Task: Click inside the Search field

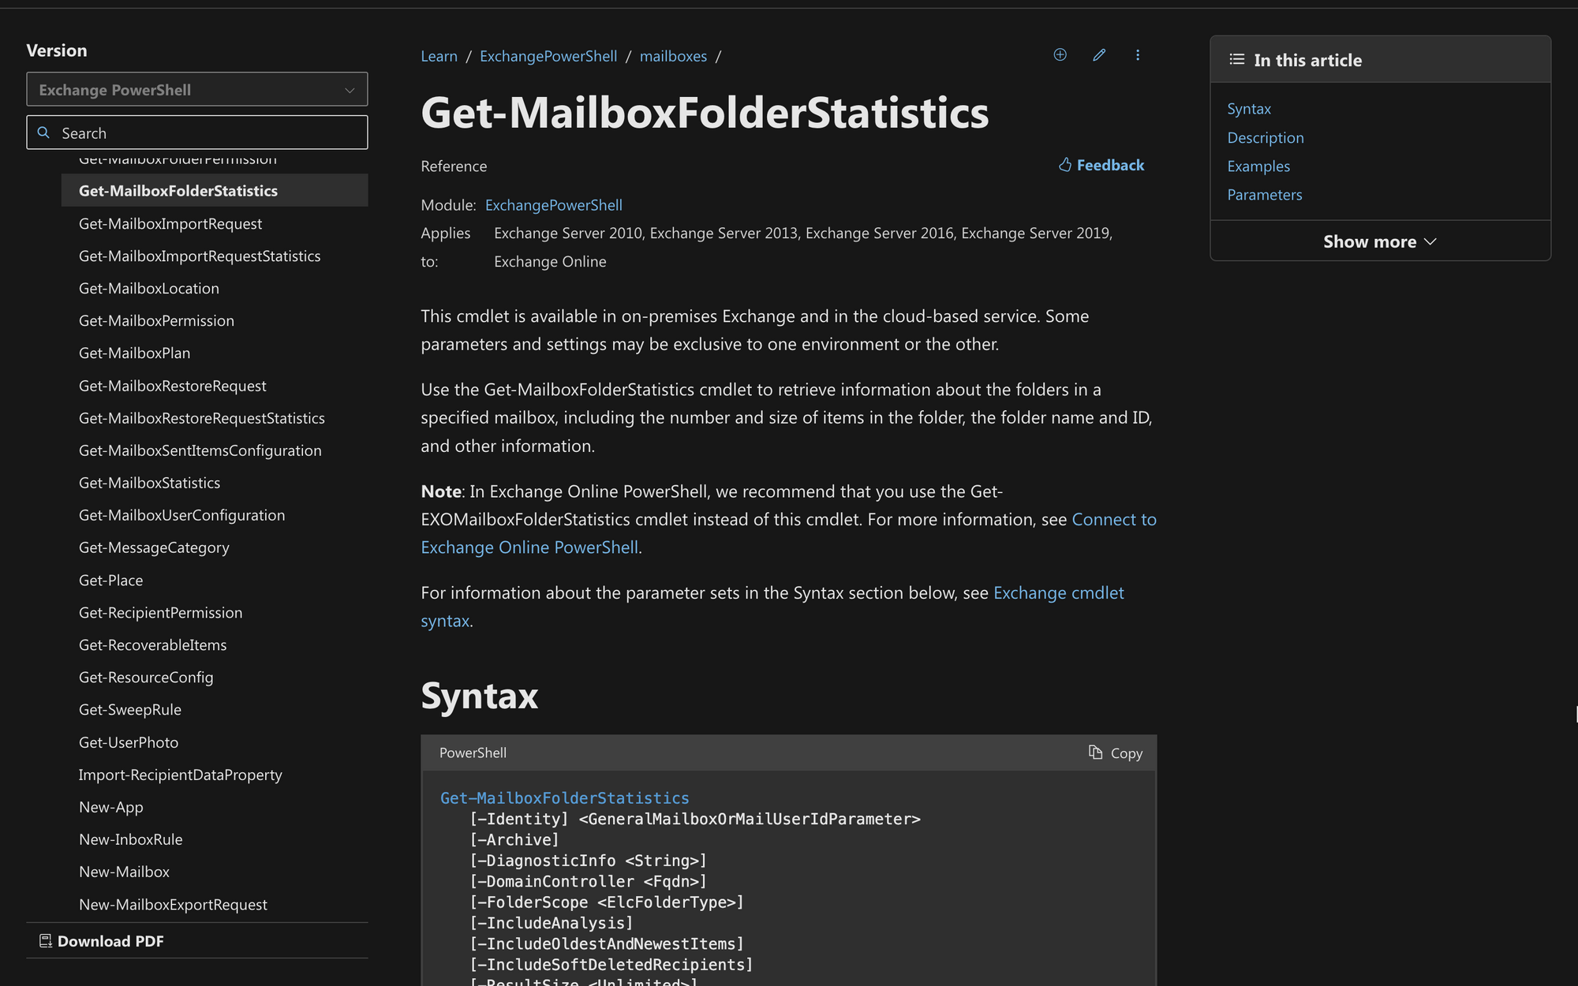Action: coord(197,133)
